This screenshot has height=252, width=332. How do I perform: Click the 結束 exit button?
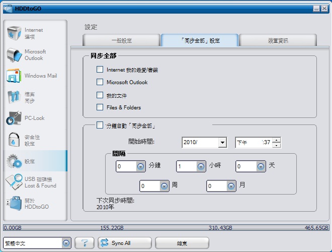[182, 243]
